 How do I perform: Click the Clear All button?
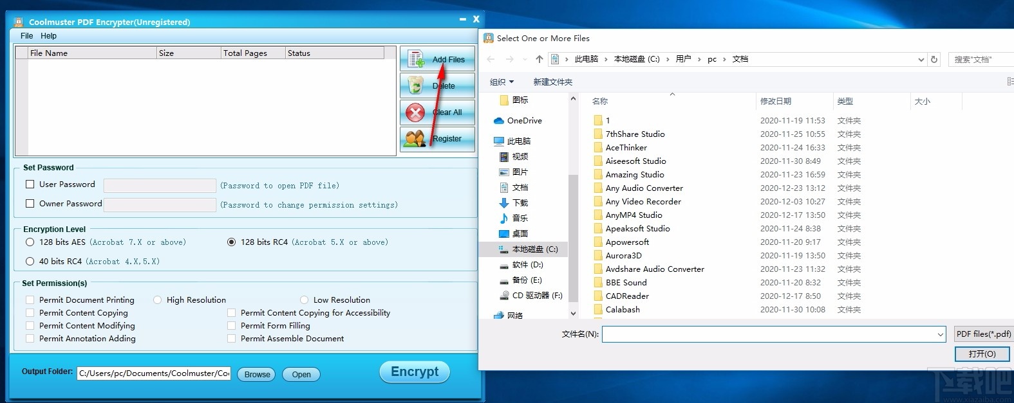tap(437, 112)
